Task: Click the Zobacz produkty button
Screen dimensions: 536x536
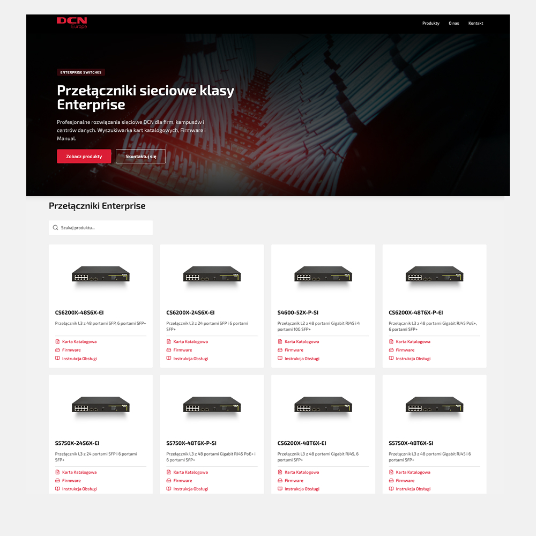Action: [84, 156]
